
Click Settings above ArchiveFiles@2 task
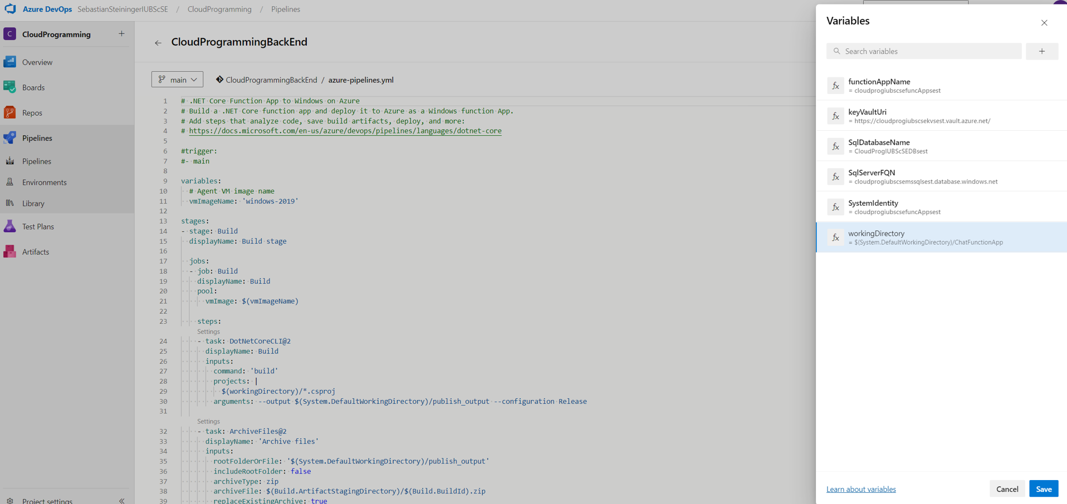click(x=208, y=422)
